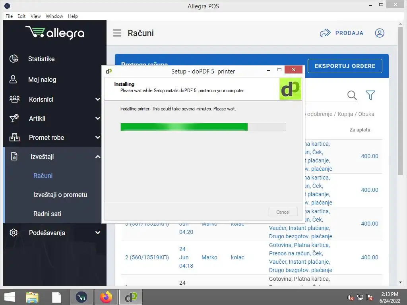This screenshot has height=305, width=407.
Task: Open receipt 2 (560/13519КП)
Action: [x=147, y=257]
